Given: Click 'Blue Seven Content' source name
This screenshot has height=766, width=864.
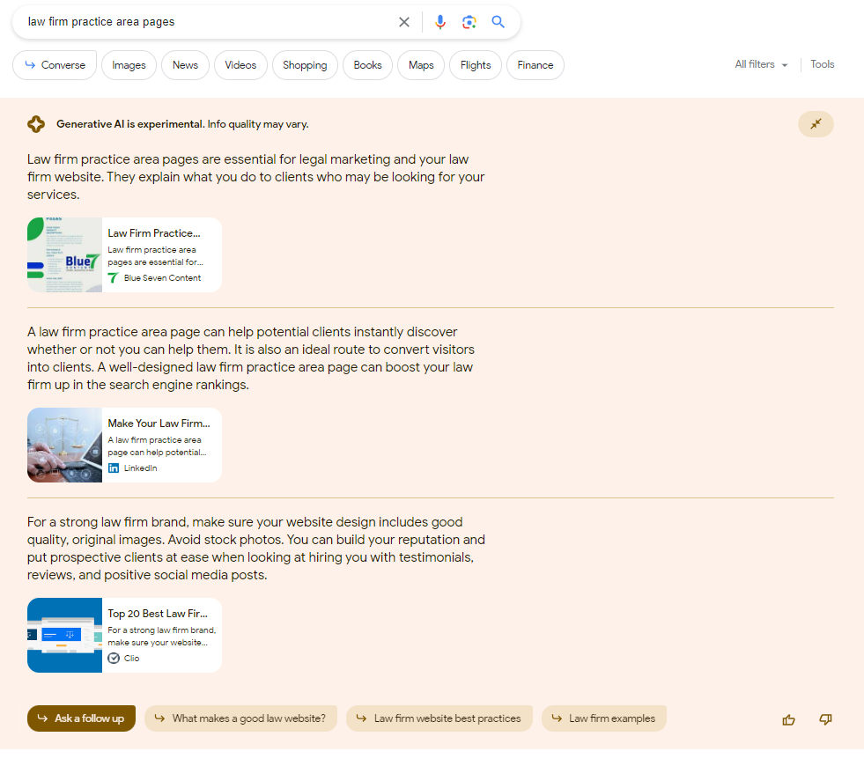Looking at the screenshot, I should click(x=163, y=278).
